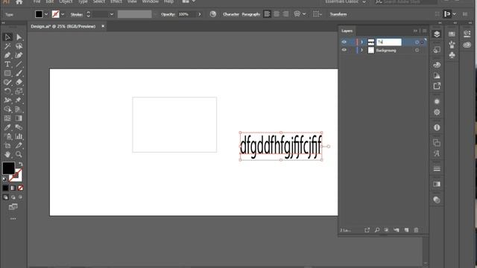The height and width of the screenshot is (268, 477).
Task: Open Change Screen Mode button
Action: 13,207
